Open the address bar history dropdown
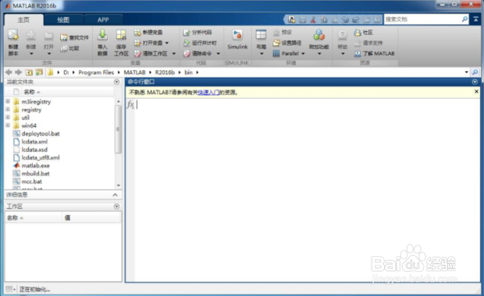 click(466, 72)
